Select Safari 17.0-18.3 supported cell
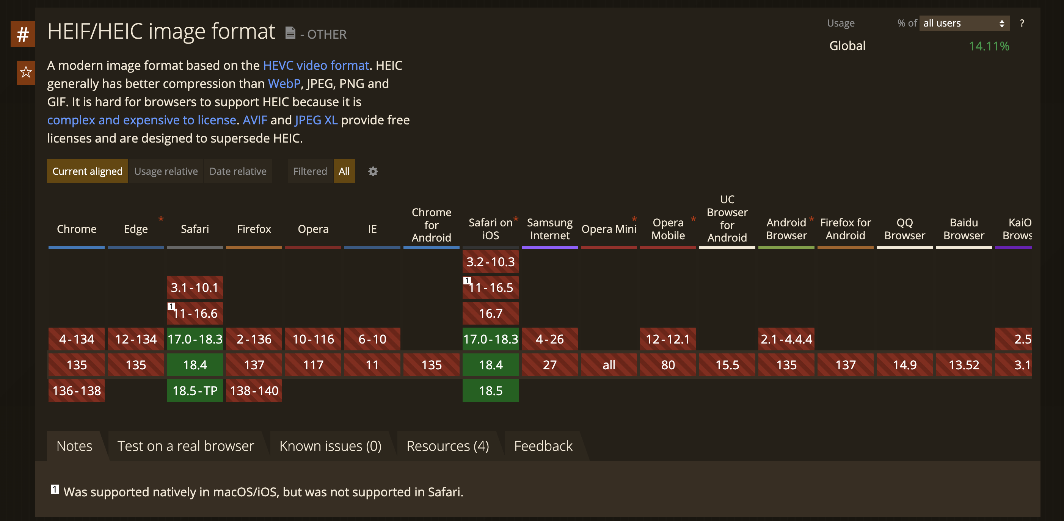The image size is (1064, 521). tap(195, 339)
